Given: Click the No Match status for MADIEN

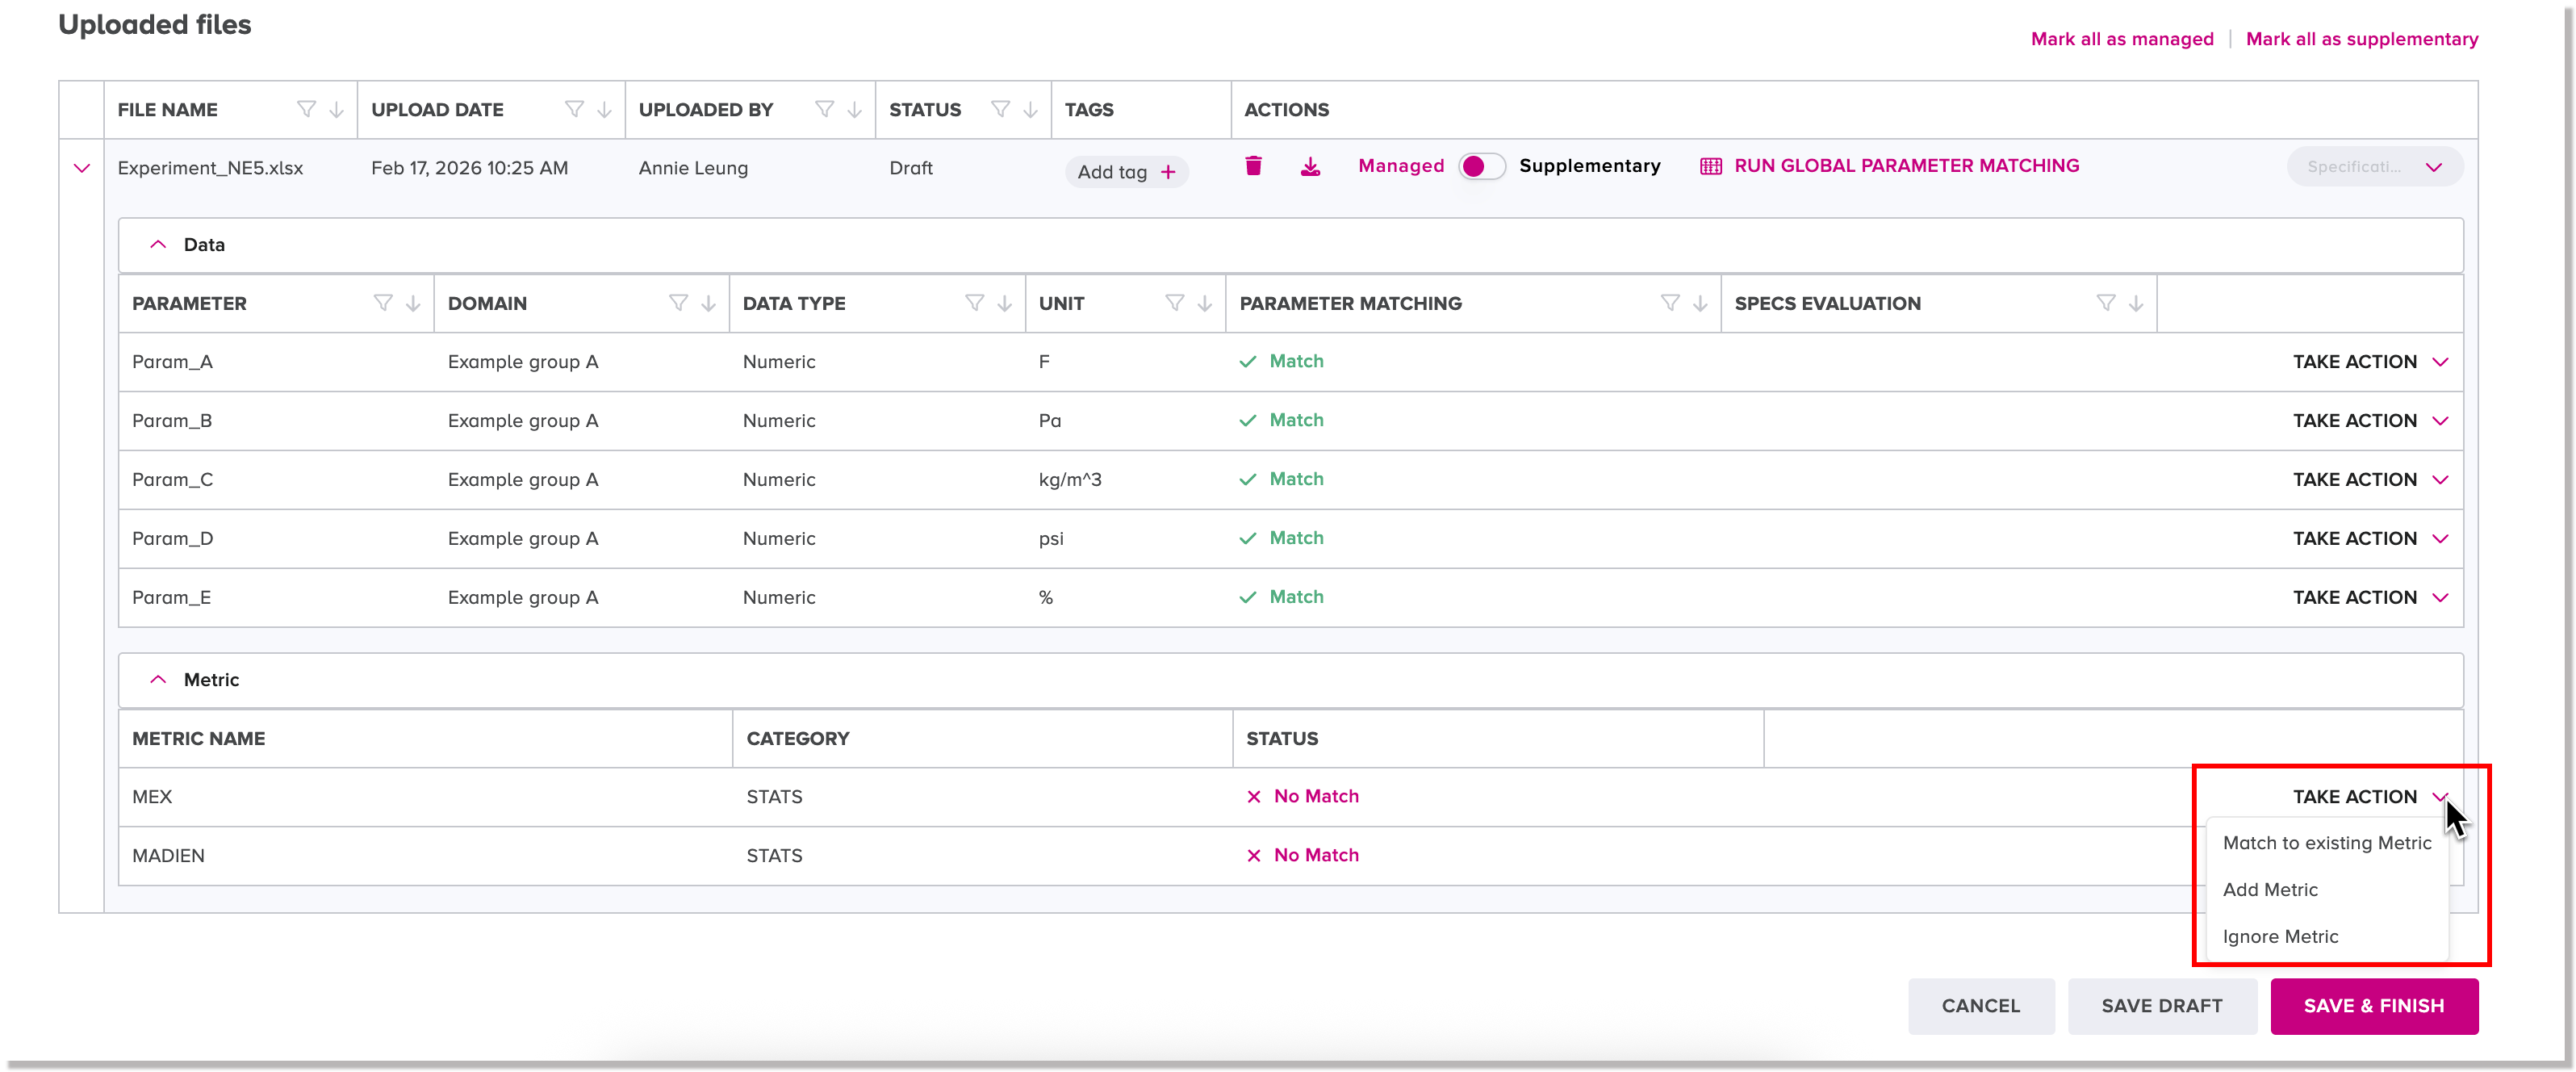Looking at the screenshot, I should tap(1303, 855).
